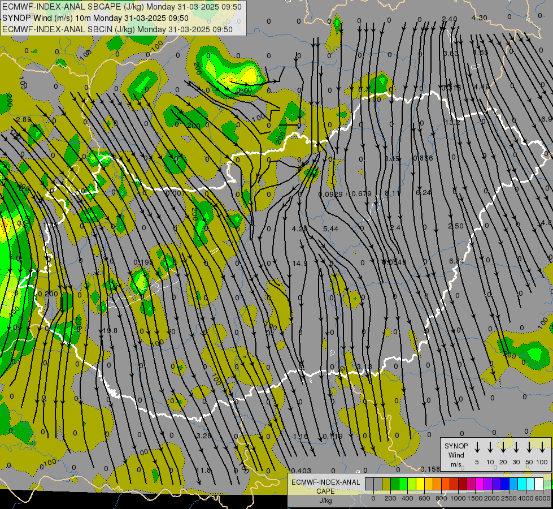Screen dimensions: 553x509
Task: Pick the pale cyan swatch beside white
Action: (530, 484)
